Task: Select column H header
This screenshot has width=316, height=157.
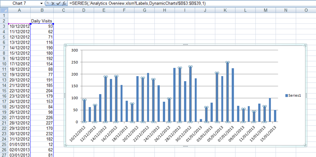Action: coord(165,10)
